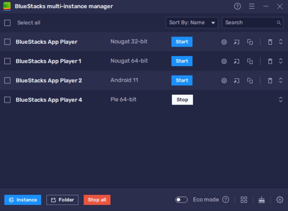Image resolution: width=288 pixels, height=211 pixels.
Task: Reorder BlueStacks App Player 4 with up-down arrows
Action: coord(280,99)
